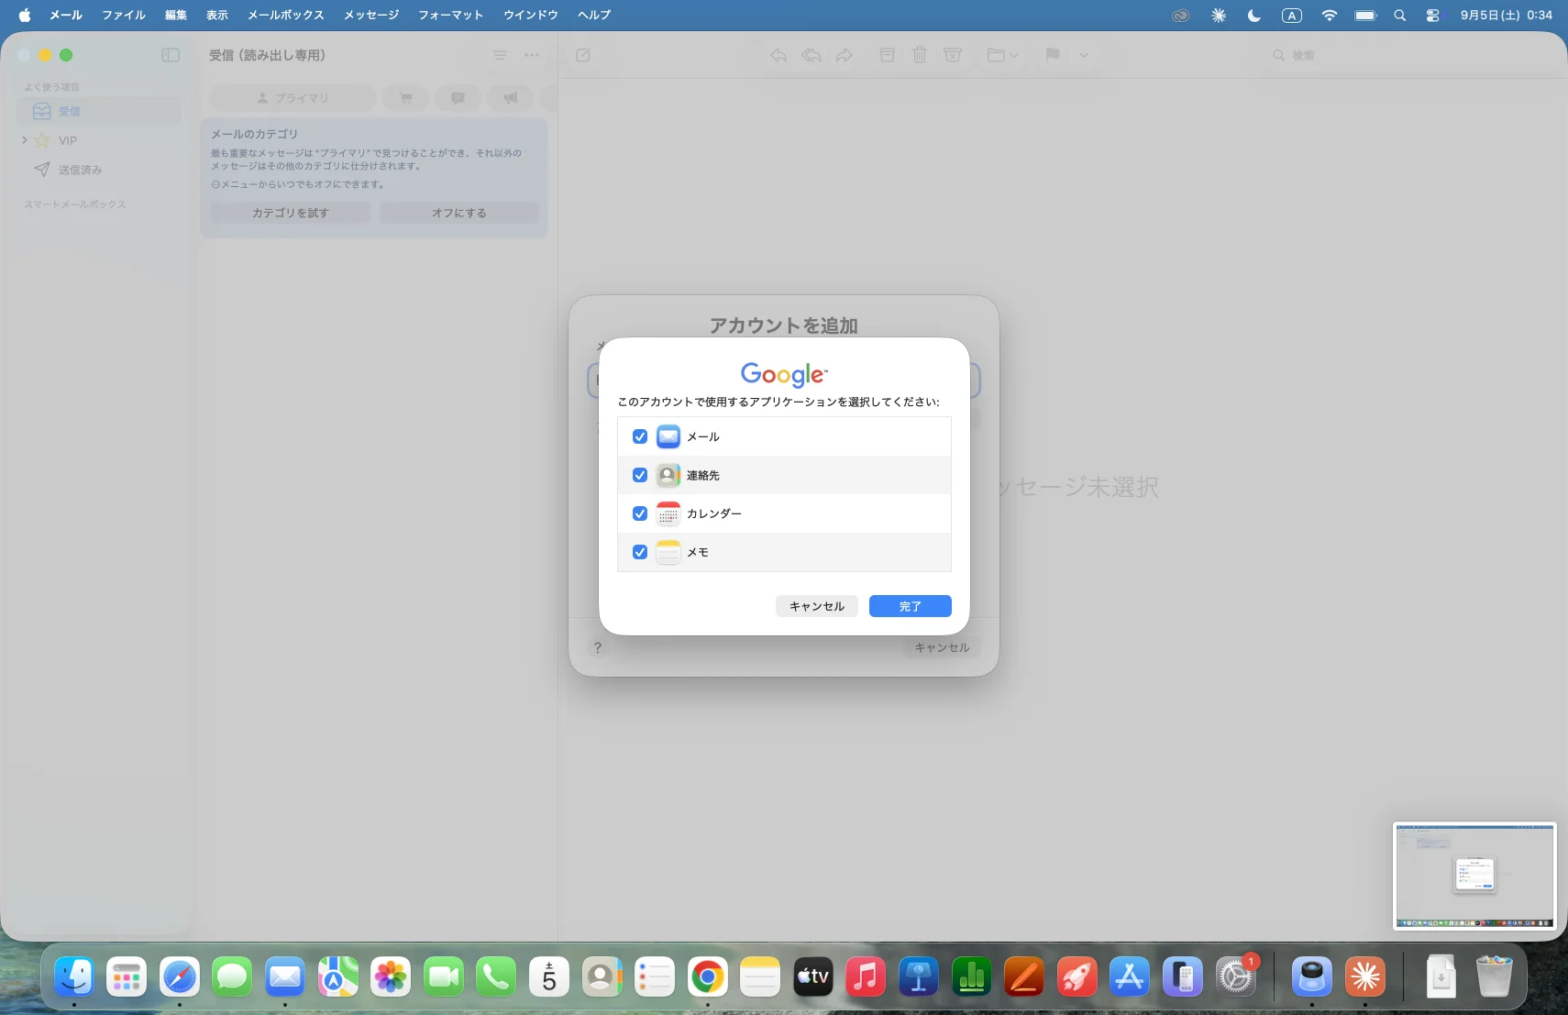Click the Wi-Fi status icon
Viewport: 1568px width, 1015px height.
[x=1329, y=15]
